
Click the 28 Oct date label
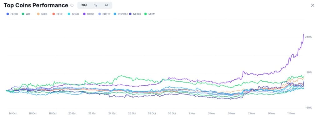(152, 113)
